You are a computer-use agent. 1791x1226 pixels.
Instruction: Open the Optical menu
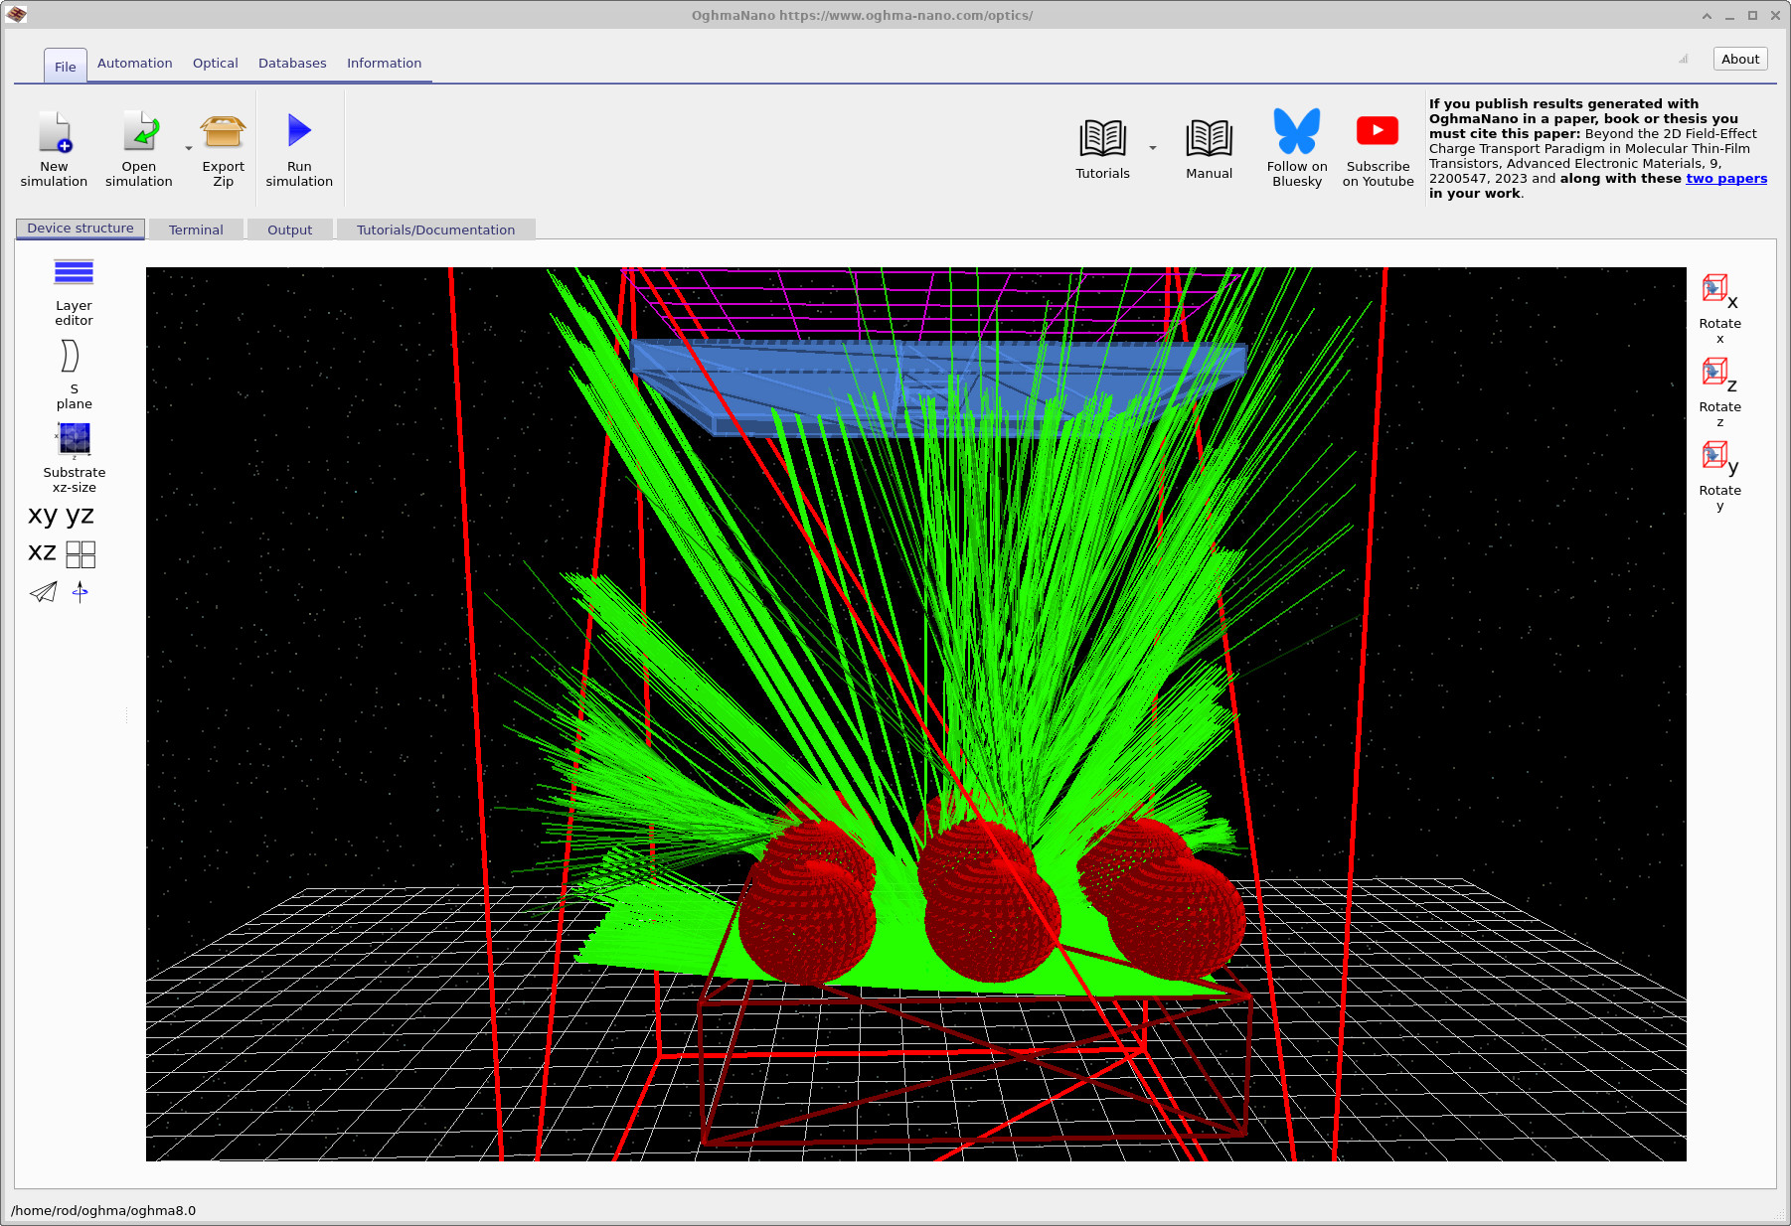[x=215, y=63]
